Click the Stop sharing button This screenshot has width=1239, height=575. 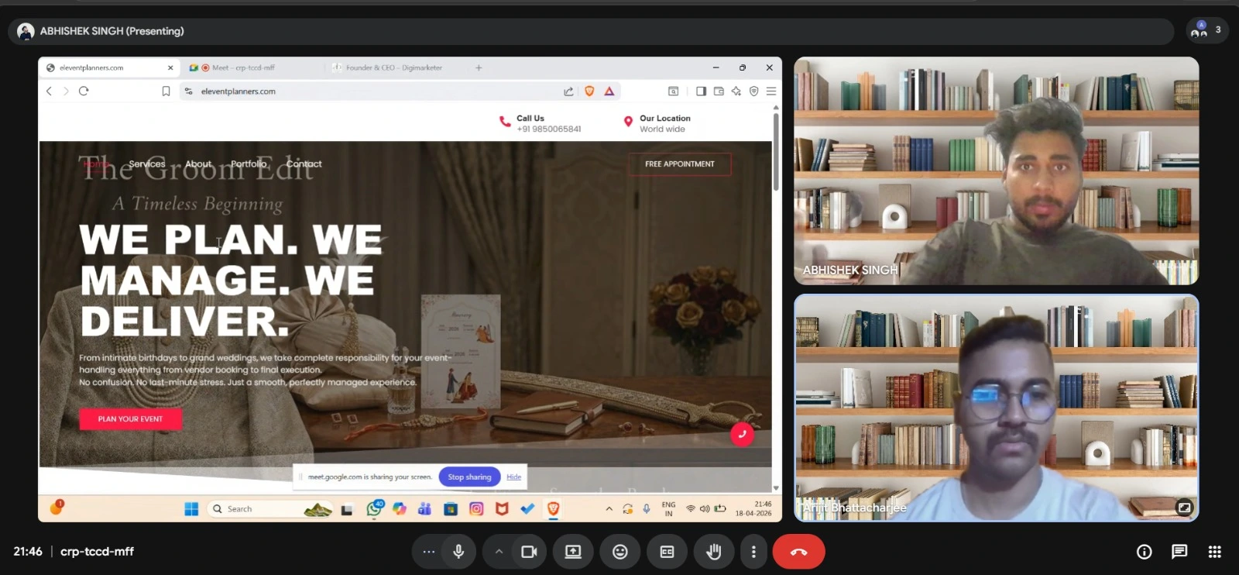[x=469, y=477]
